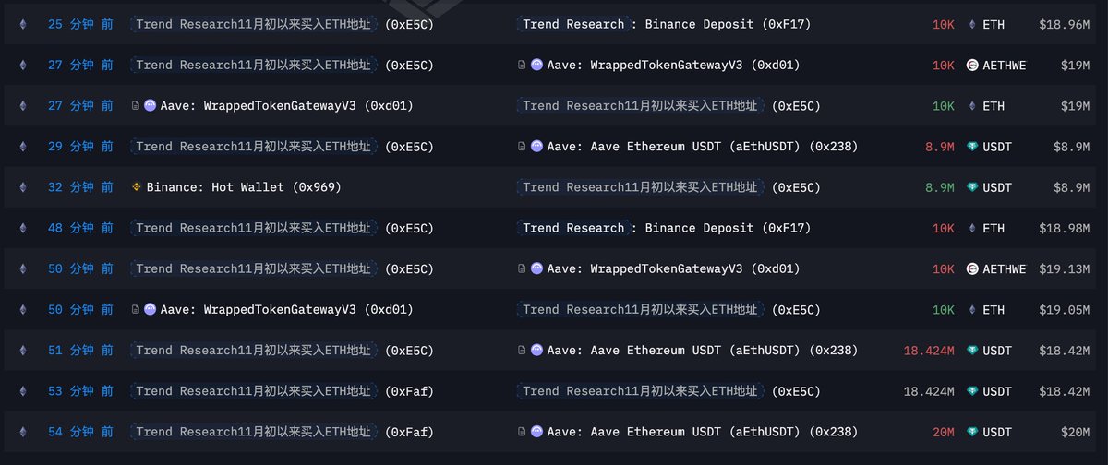Click the ETH token icon in the $18.98M row

(x=971, y=228)
